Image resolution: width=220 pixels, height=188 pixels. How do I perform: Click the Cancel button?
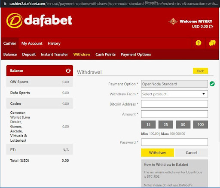click(192, 152)
